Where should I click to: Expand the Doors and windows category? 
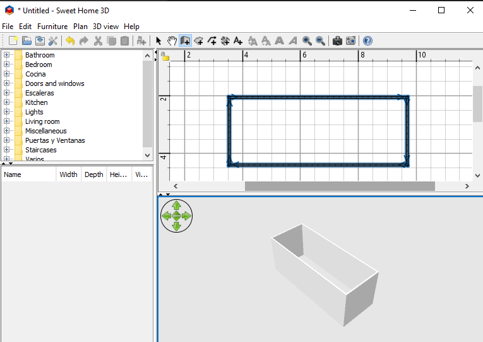(6, 83)
